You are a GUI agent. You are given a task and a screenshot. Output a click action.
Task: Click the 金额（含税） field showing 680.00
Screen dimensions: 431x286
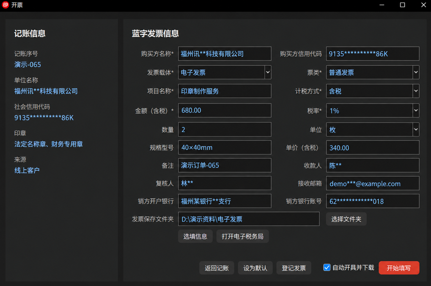(225, 110)
